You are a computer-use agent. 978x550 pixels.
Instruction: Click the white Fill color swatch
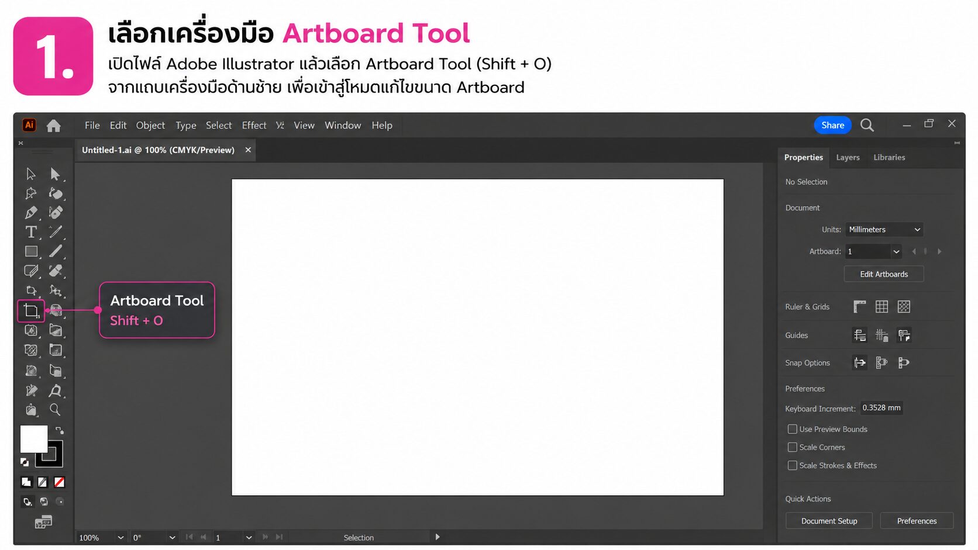[33, 438]
